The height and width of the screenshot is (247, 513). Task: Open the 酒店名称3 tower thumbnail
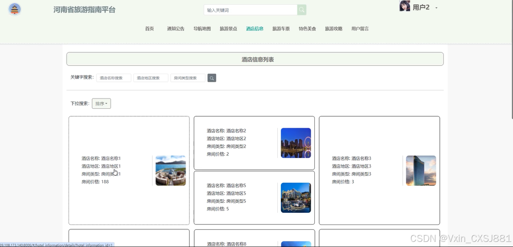pyautogui.click(x=421, y=171)
